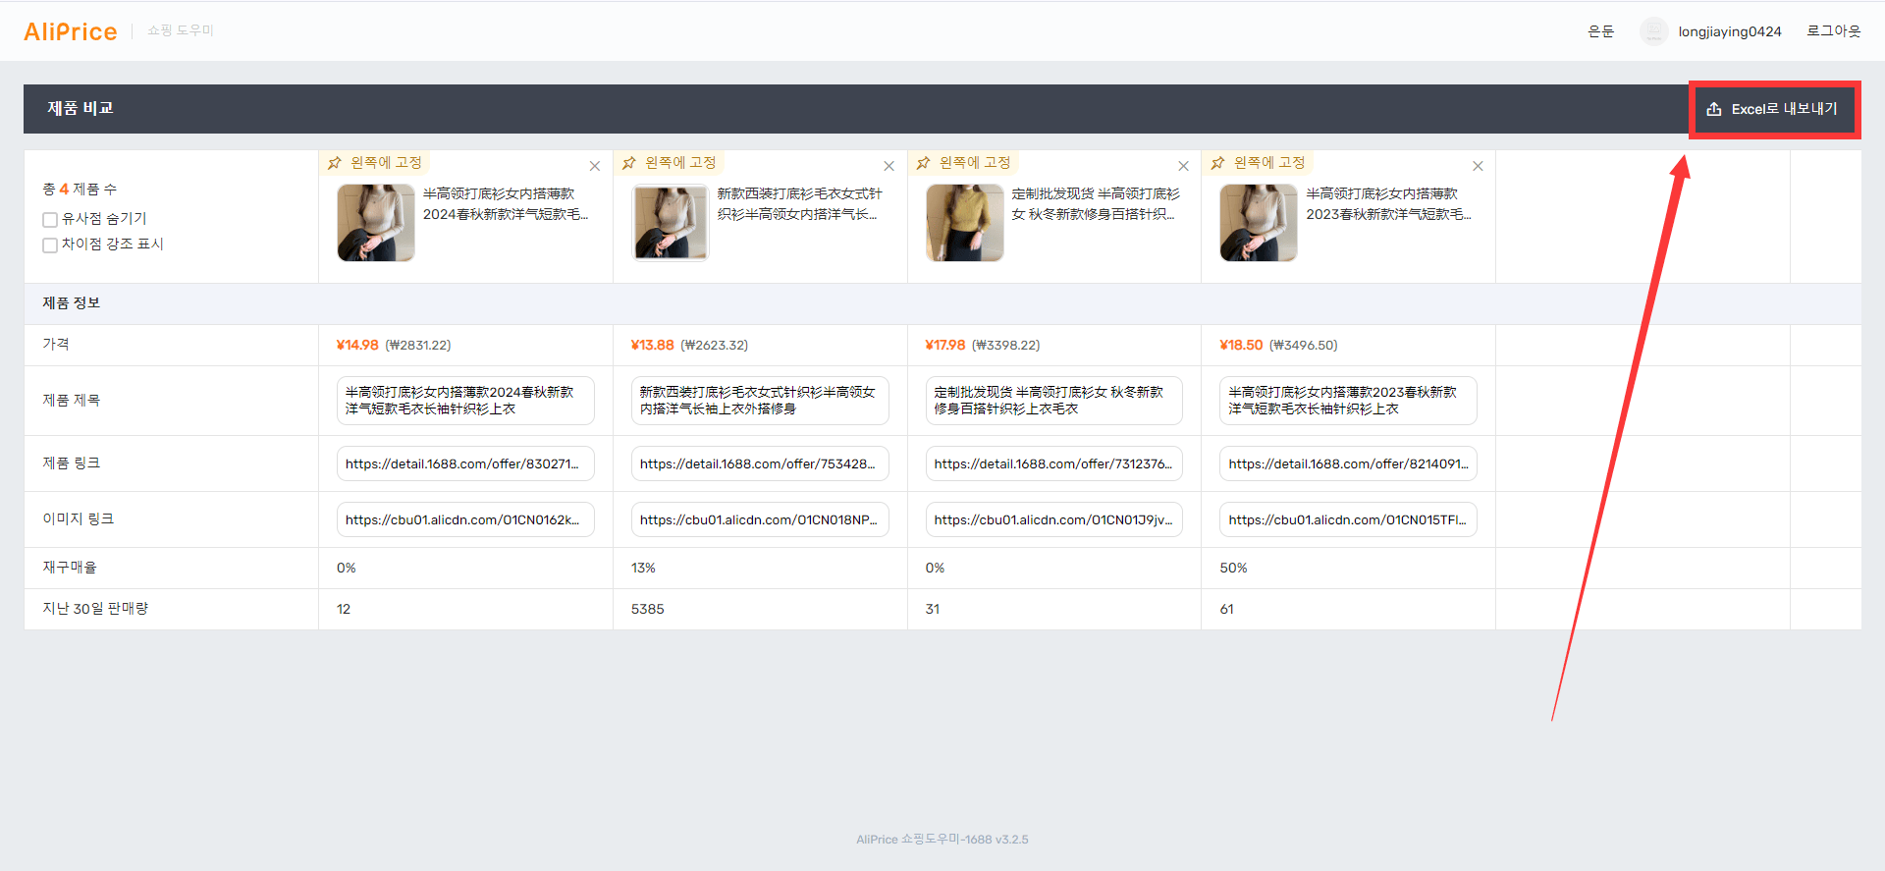The image size is (1885, 871).
Task: Enable the 유사점 숨기기 checkbox
Action: [x=50, y=220]
